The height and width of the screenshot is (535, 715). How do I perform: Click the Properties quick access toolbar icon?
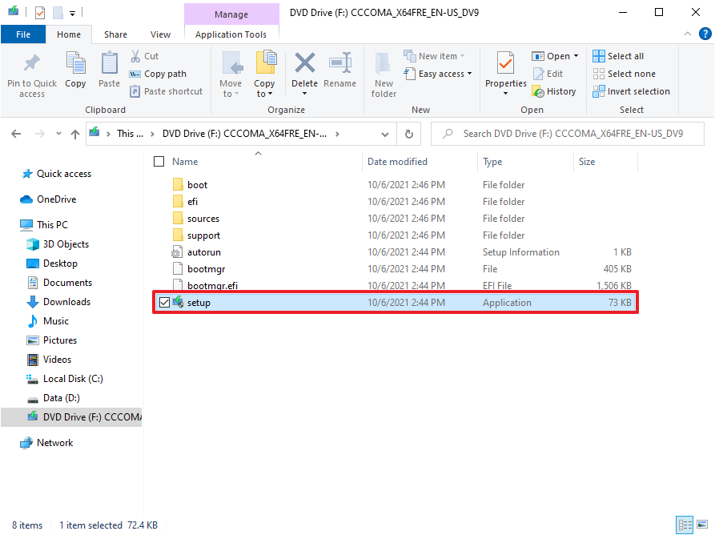coord(40,13)
